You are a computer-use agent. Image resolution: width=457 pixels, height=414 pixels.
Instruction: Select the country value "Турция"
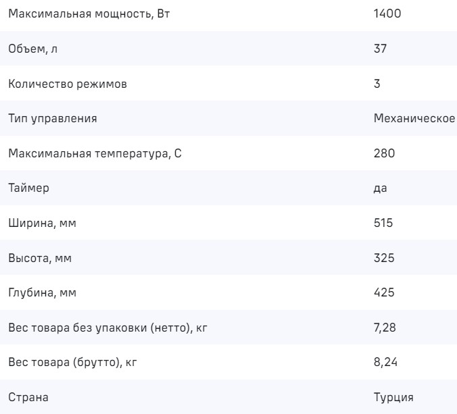(393, 398)
